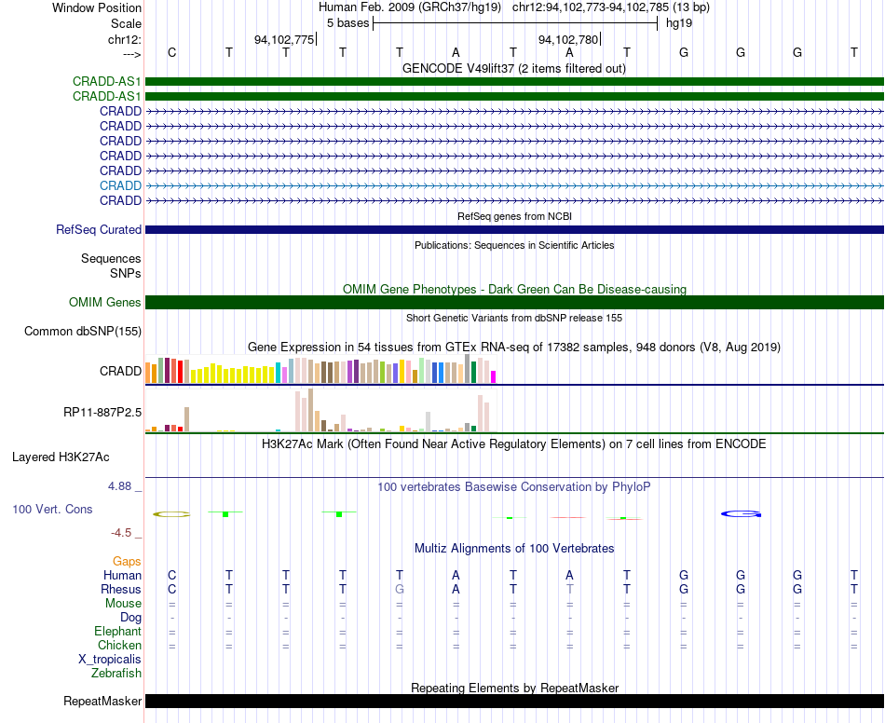
Task: Click the chr12:94,102,773-94,102,785 (13 bp) text
Action: [611, 7]
